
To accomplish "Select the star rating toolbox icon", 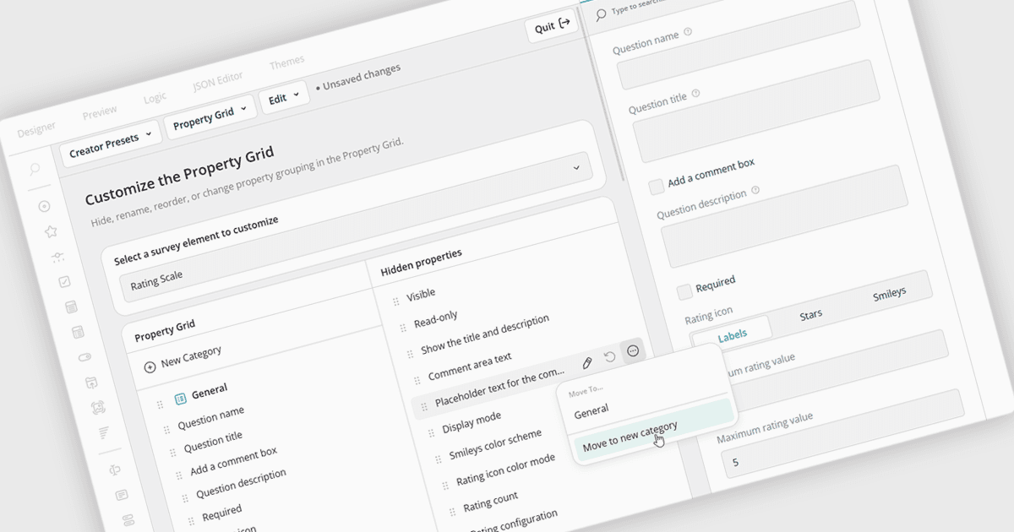I will 51,231.
